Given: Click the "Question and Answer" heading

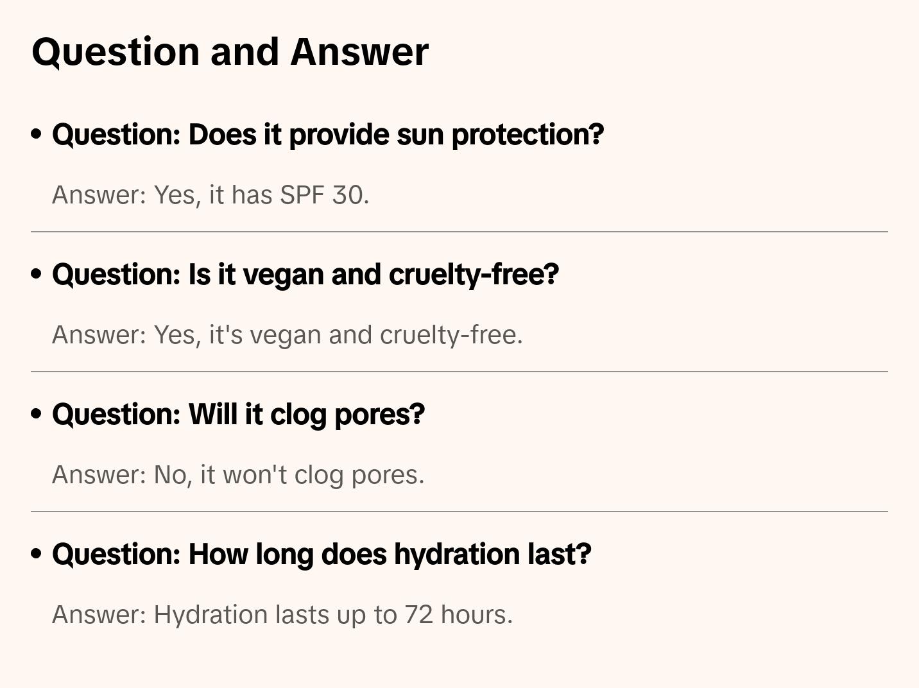Looking at the screenshot, I should click(x=230, y=51).
